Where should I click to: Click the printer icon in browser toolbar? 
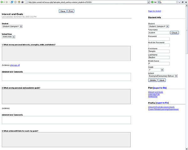pyautogui.click(x=23, y=2)
